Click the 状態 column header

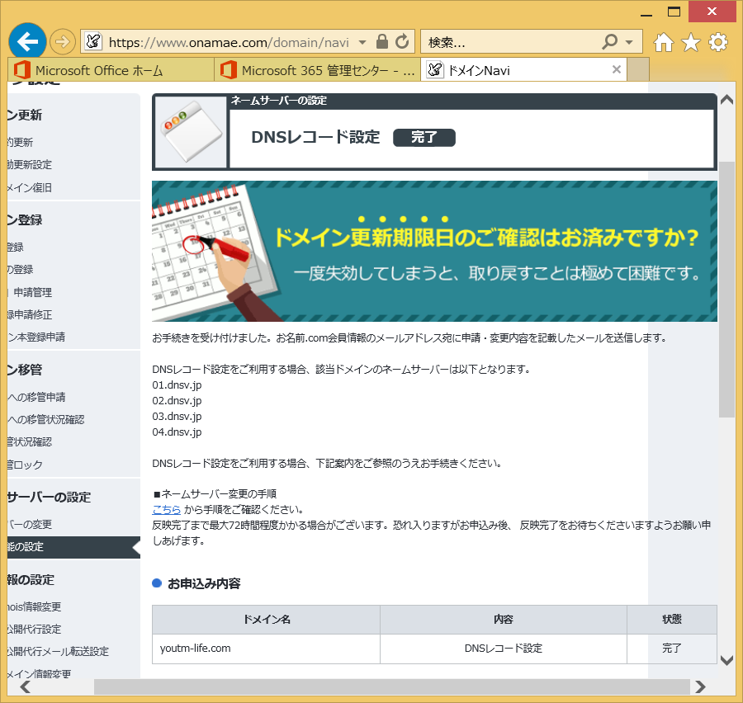point(671,619)
